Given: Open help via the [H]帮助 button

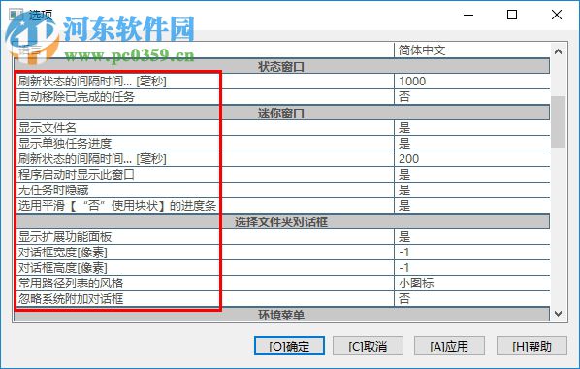Looking at the screenshot, I should coord(532,346).
